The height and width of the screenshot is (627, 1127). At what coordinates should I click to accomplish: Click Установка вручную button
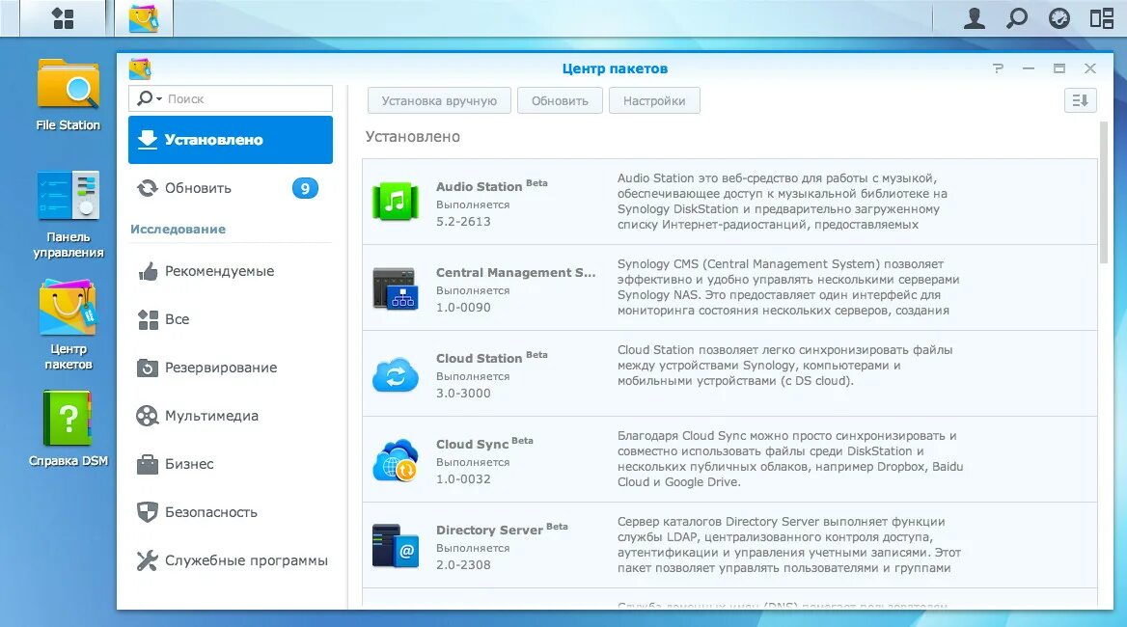[x=439, y=100]
